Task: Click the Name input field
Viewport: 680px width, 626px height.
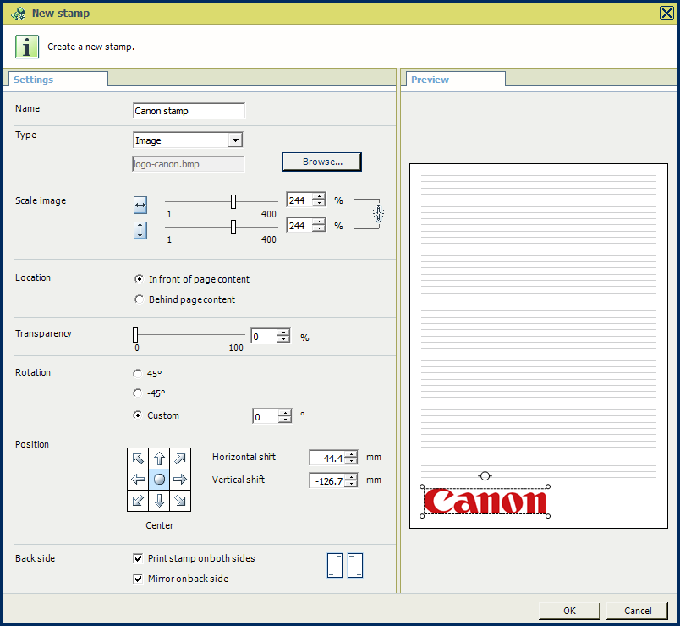Action: [189, 111]
